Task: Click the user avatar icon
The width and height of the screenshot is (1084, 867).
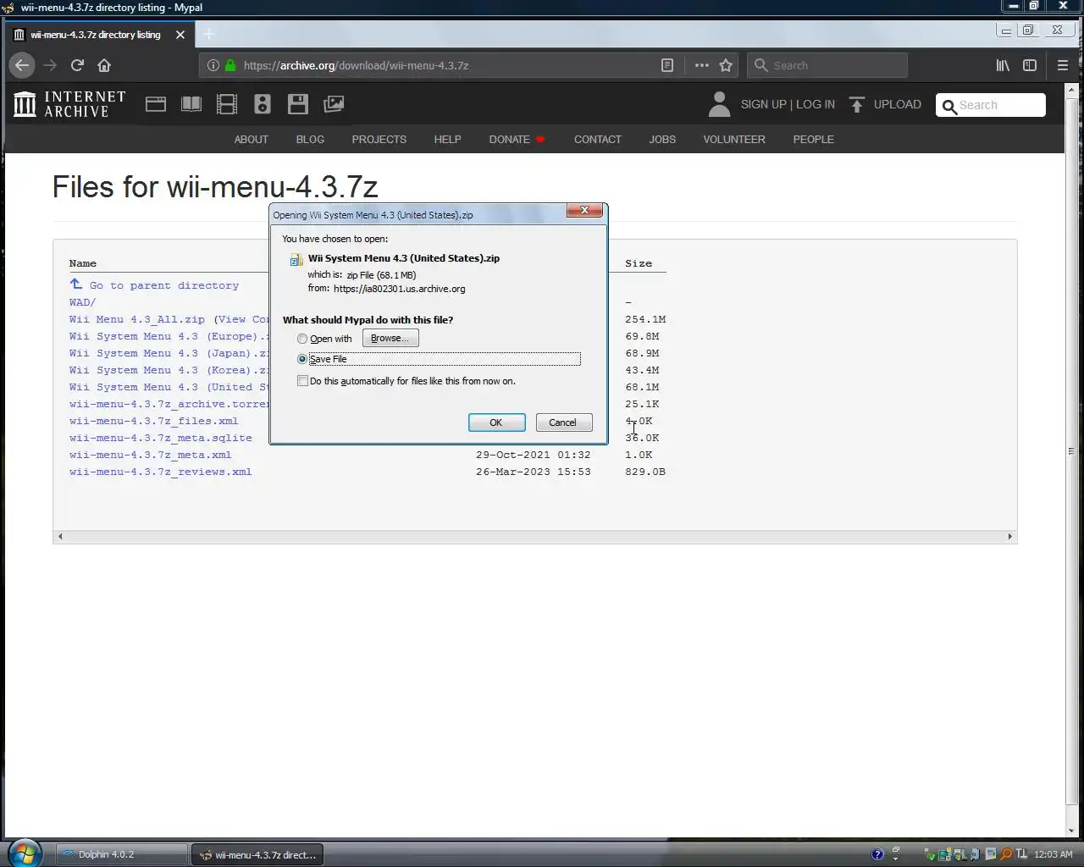Action: pos(719,104)
